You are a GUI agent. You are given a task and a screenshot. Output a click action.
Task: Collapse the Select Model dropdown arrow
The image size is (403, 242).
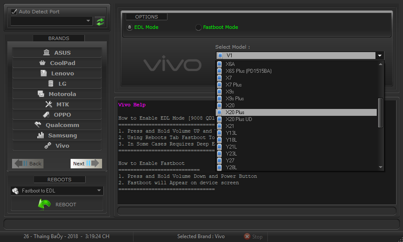coord(380,56)
